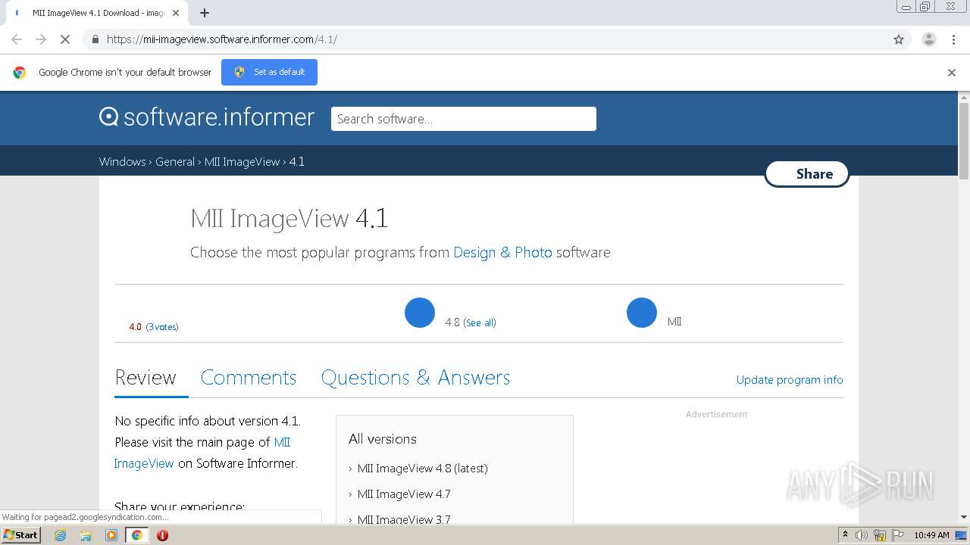Click the clock showing 10:49 AM

pyautogui.click(x=931, y=535)
